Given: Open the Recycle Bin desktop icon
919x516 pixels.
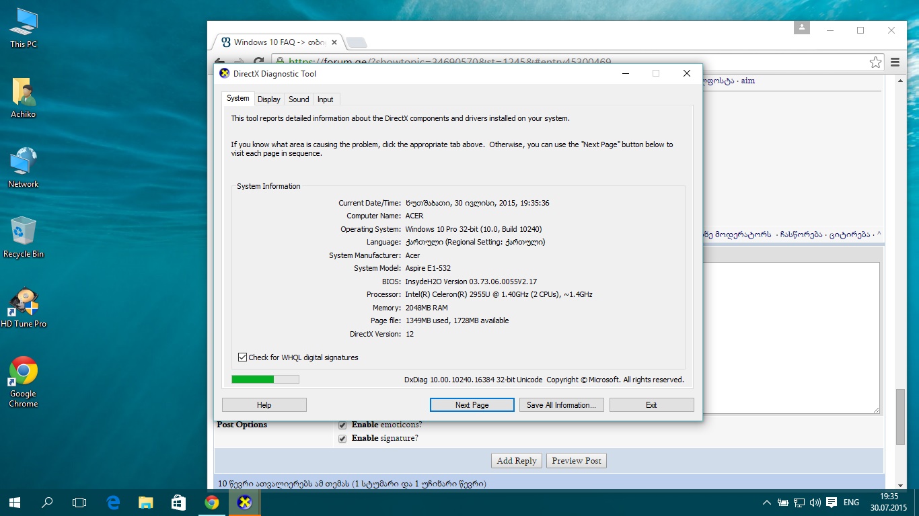Looking at the screenshot, I should [x=24, y=238].
